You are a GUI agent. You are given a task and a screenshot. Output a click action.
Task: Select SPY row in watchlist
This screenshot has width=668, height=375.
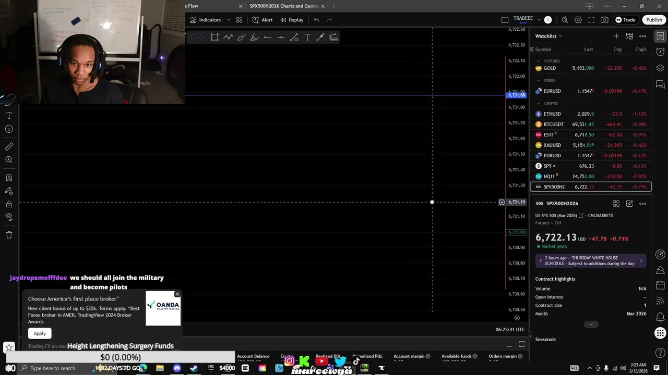coord(591,166)
